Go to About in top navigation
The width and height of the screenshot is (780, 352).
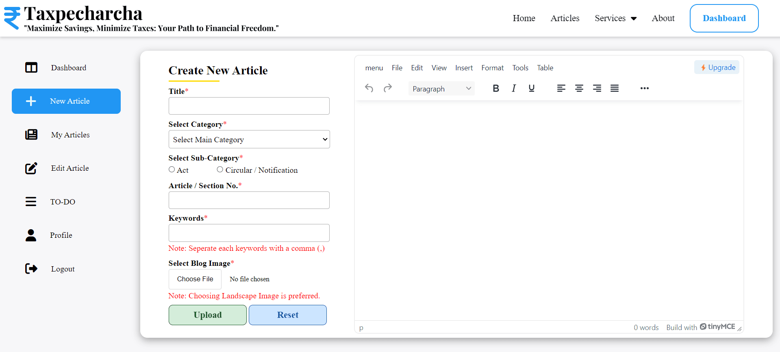[663, 18]
